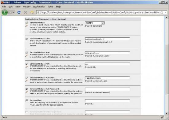This screenshot has width=169, height=120.
Task: Click the pencil icon for SendmailModule::AuthUser
Action: [x=26, y=81]
